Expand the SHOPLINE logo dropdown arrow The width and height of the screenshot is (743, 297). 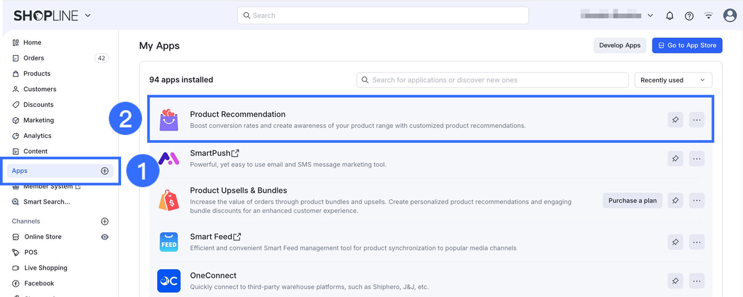point(88,15)
